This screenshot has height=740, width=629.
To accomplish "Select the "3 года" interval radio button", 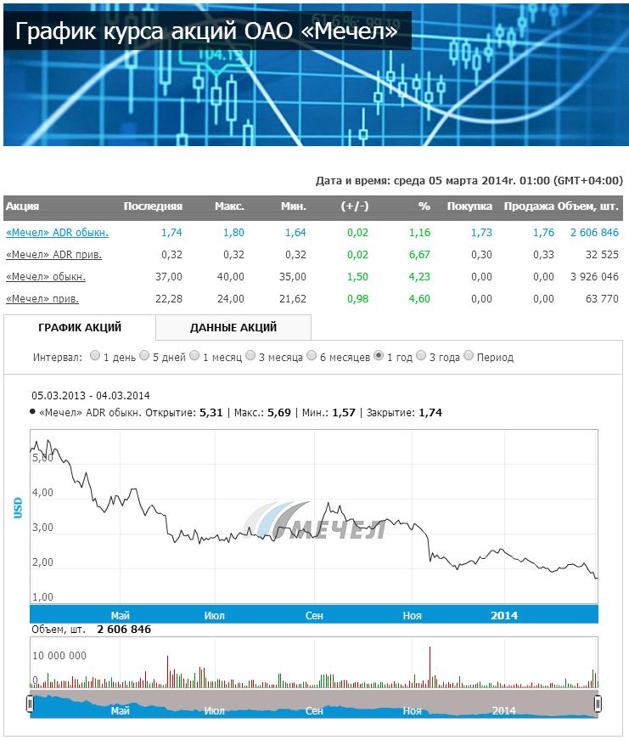I will (x=421, y=357).
